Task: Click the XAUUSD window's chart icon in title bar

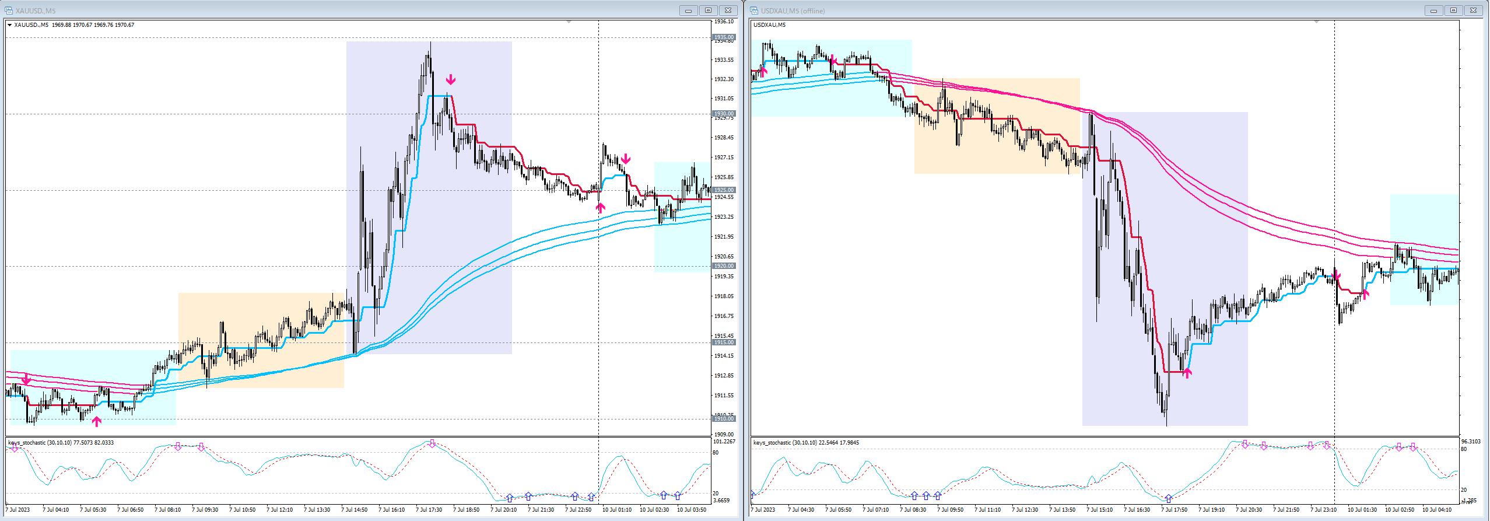Action: [x=9, y=11]
